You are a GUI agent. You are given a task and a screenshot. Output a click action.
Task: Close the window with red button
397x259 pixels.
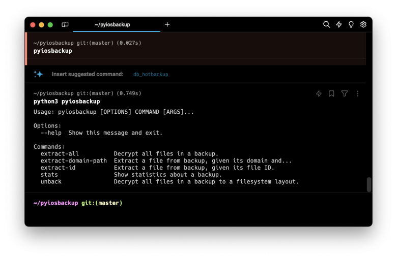coord(33,25)
